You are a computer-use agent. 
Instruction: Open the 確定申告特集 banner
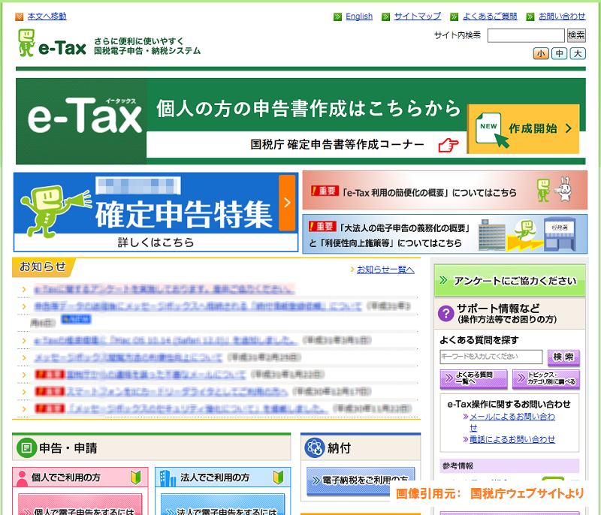(x=156, y=212)
